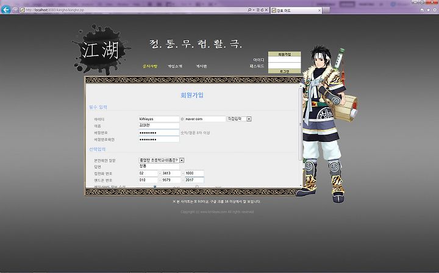Click the home phone field containing 3413
The image size is (439, 273).
171,173
